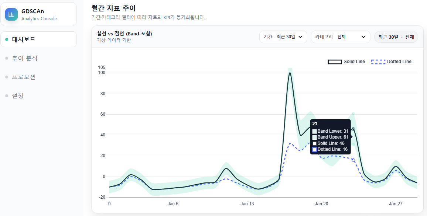Image resolution: width=427 pixels, height=216 pixels.
Task: Click the gray dot icon beside 프로모션
Action: (6, 77)
